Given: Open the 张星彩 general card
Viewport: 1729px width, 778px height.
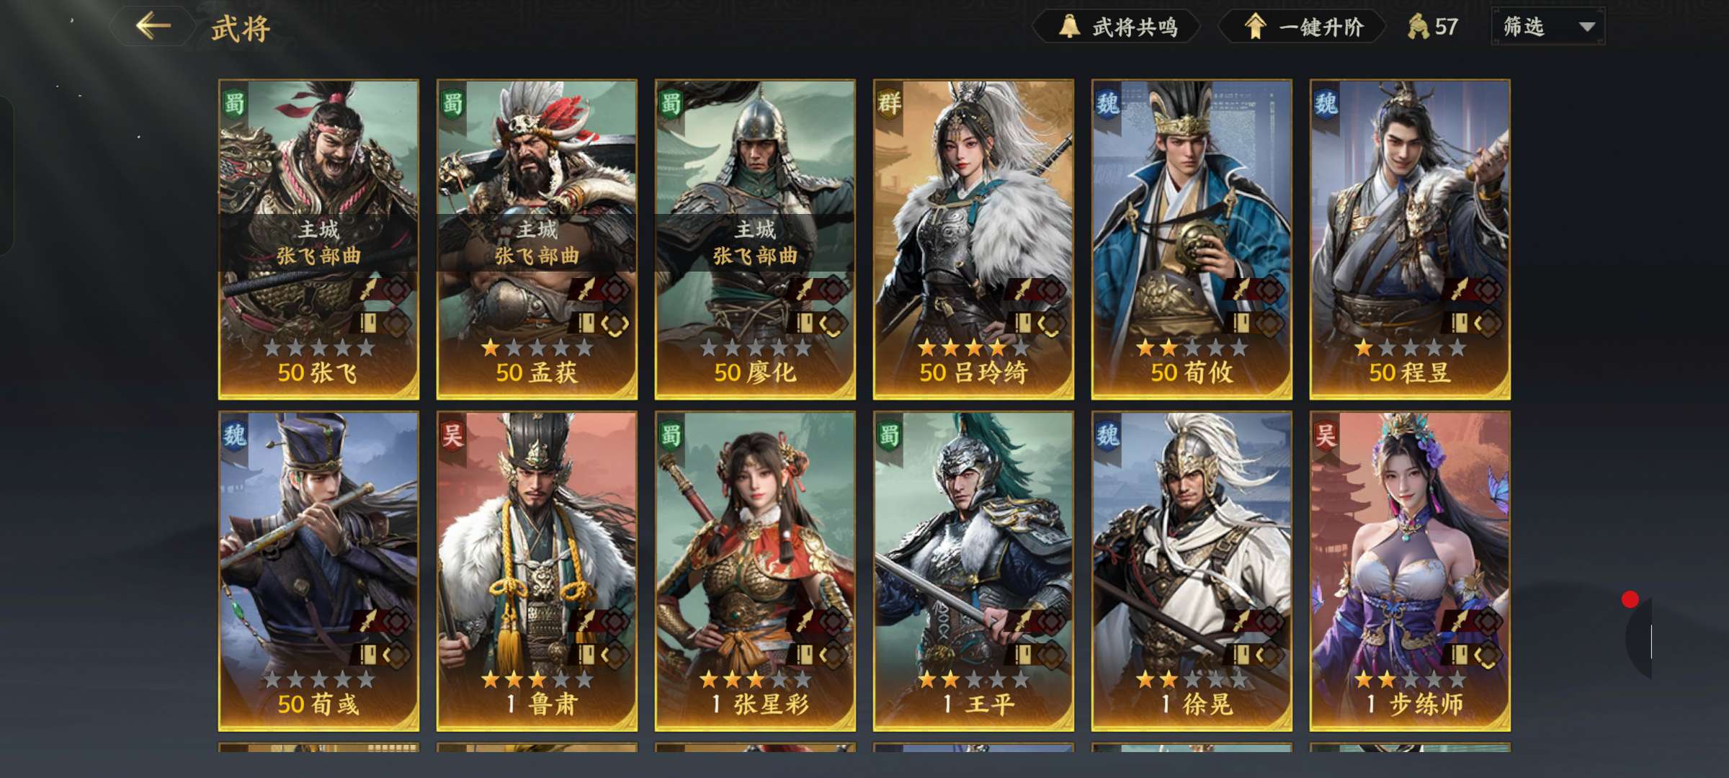Looking at the screenshot, I should point(755,571).
